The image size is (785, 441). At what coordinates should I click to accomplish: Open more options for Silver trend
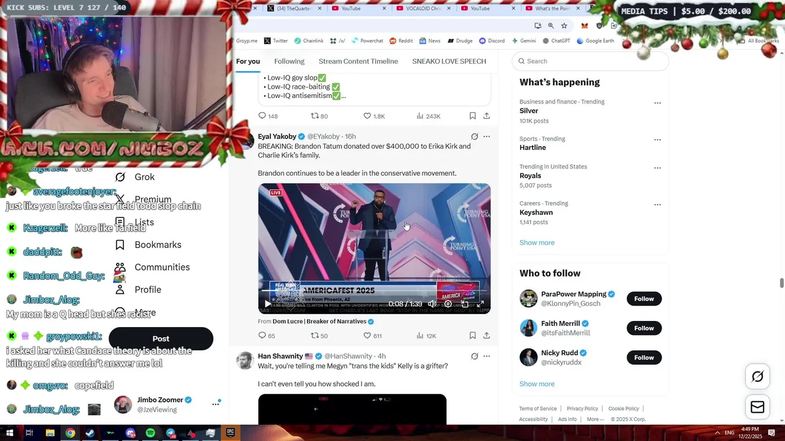657,103
